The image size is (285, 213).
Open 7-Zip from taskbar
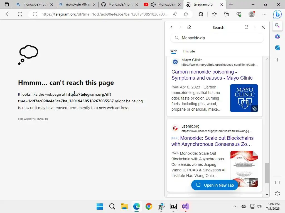[173, 206]
